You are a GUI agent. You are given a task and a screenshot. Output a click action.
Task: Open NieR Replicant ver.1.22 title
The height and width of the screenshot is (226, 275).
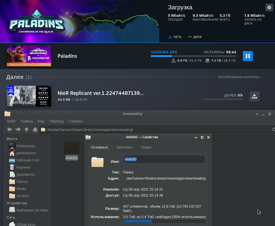point(100,93)
